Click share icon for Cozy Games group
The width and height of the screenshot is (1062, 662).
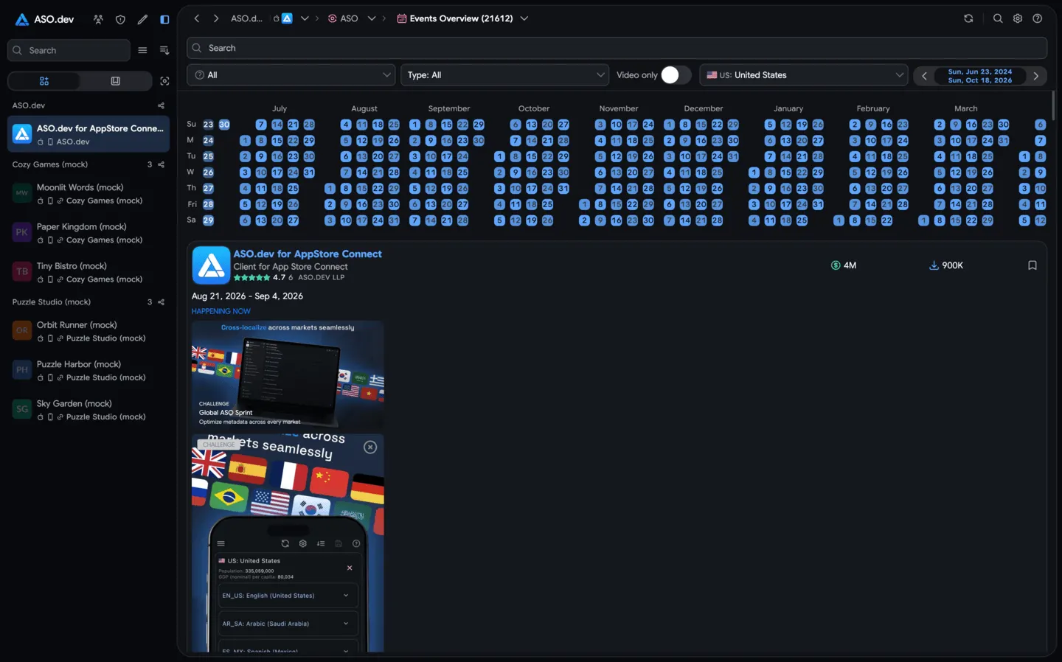click(161, 164)
